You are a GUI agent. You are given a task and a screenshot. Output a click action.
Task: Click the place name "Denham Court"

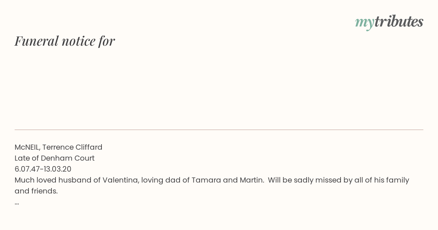(x=68, y=158)
